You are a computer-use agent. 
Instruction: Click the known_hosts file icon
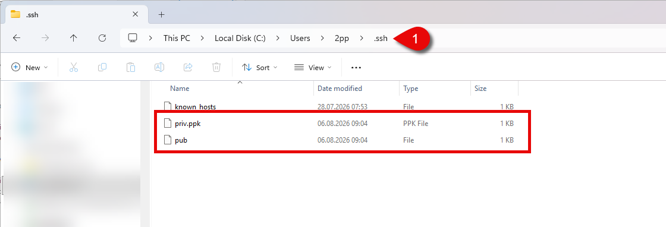[168, 106]
